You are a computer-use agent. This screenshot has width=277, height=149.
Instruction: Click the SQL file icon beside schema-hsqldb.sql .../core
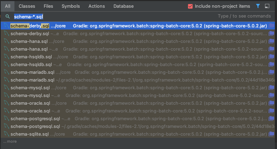[7, 57]
